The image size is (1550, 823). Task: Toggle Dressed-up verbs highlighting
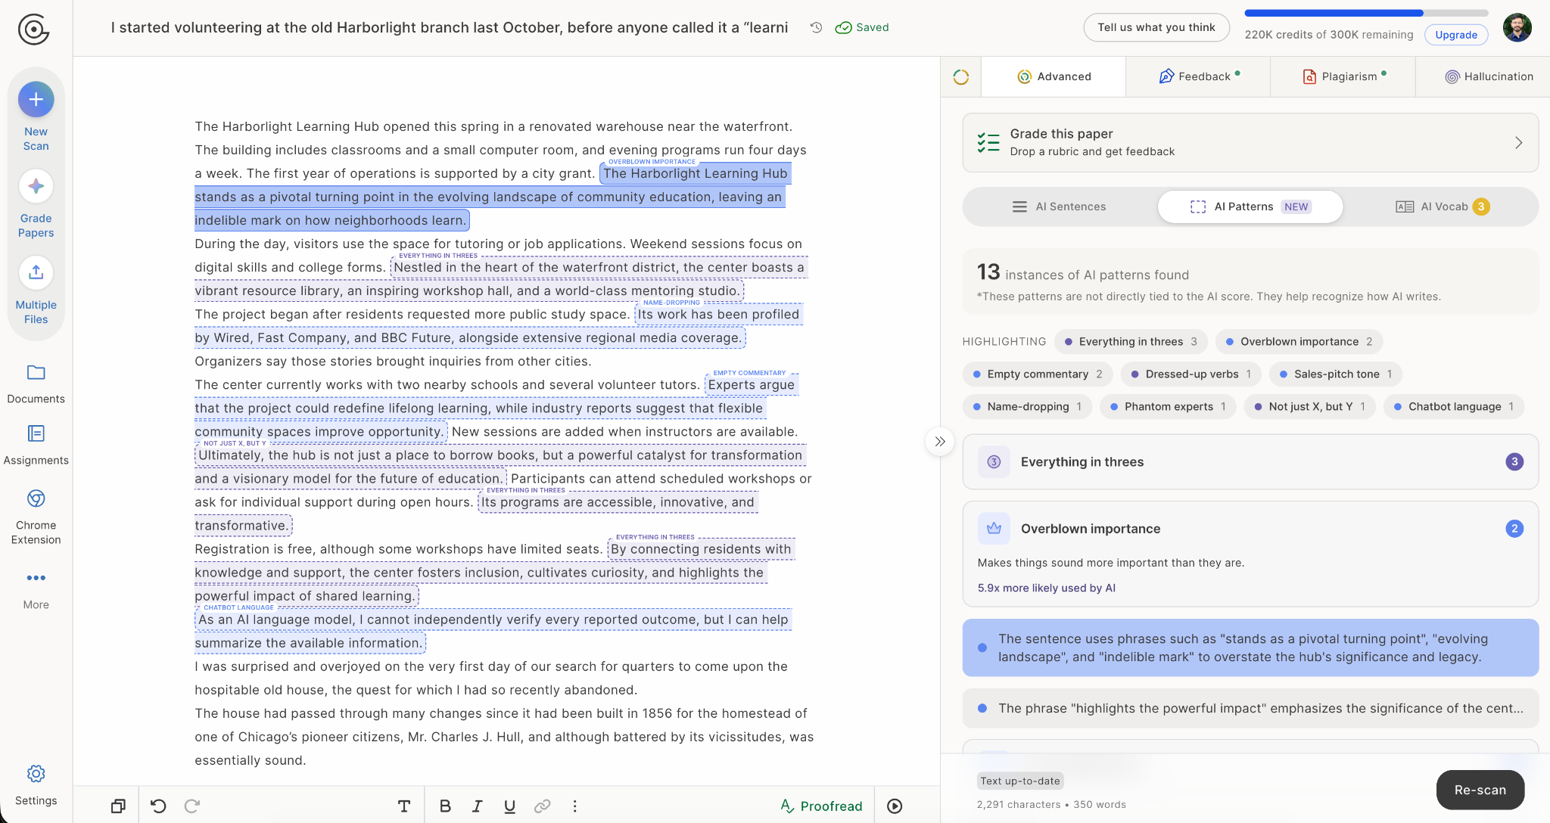1191,374
